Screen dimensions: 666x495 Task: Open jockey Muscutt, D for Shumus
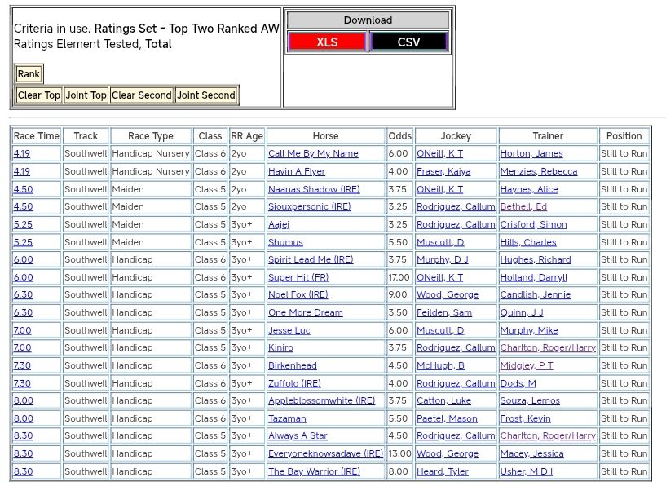pos(440,242)
